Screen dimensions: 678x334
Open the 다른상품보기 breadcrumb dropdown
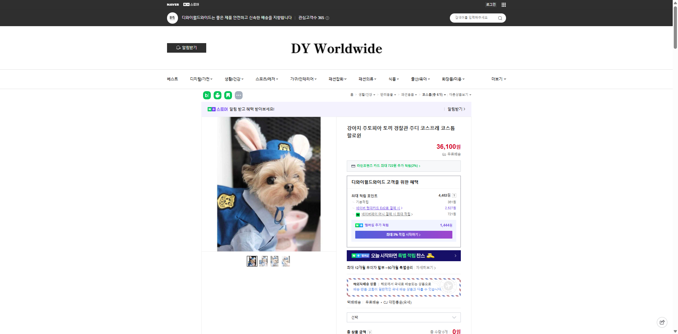pos(460,95)
